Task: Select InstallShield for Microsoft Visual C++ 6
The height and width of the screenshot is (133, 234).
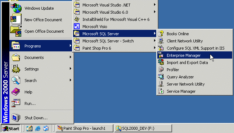Action: (x=115, y=19)
